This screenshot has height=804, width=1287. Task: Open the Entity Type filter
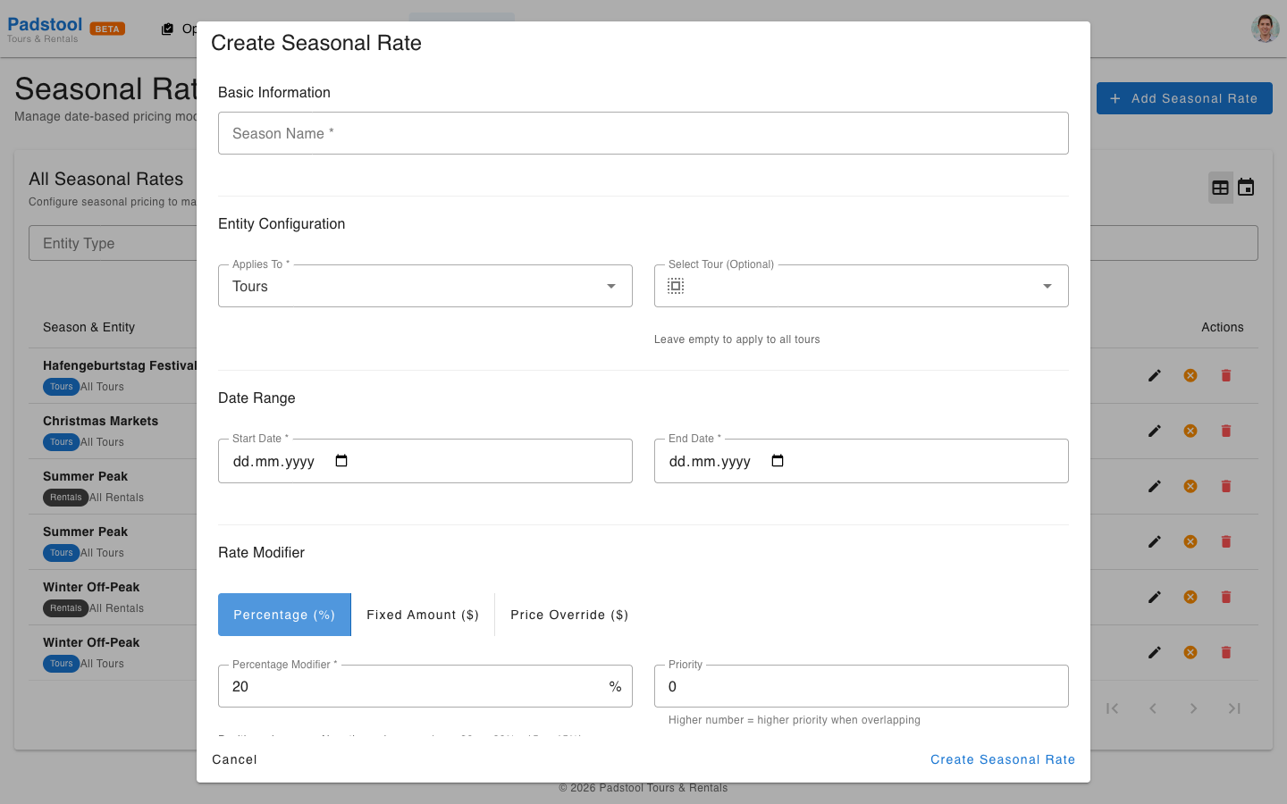(113, 243)
